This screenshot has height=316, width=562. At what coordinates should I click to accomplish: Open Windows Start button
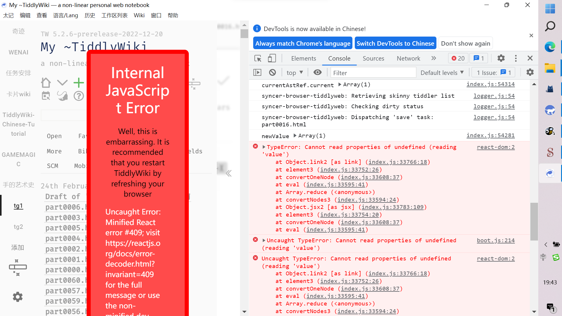coord(550,9)
